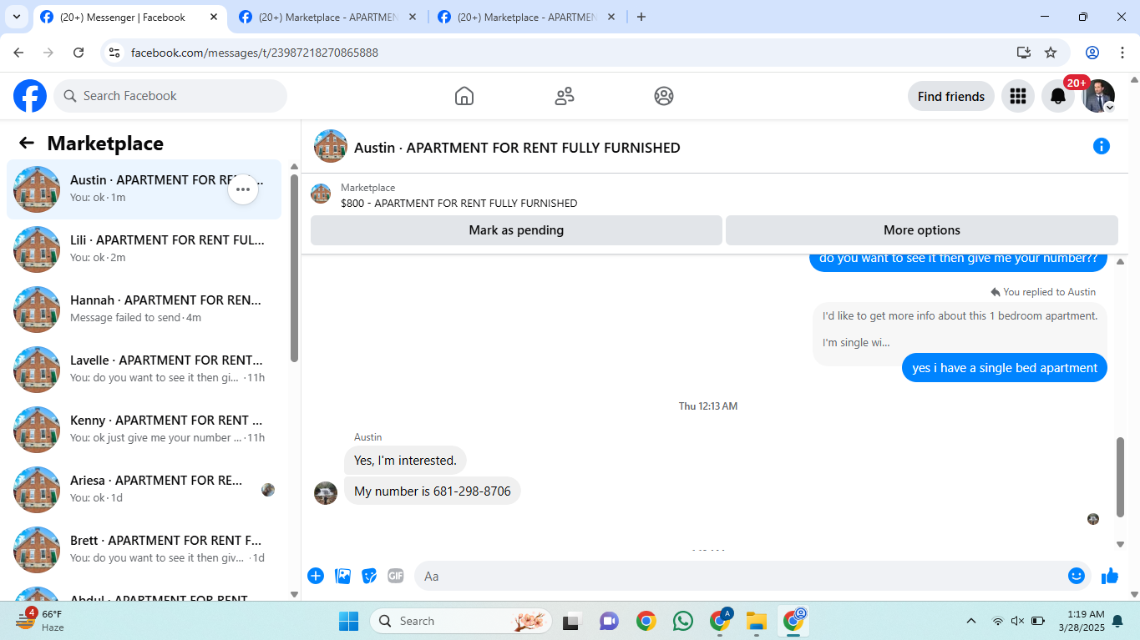Choose a GIF from the composer
Image resolution: width=1140 pixels, height=640 pixels.
point(396,576)
